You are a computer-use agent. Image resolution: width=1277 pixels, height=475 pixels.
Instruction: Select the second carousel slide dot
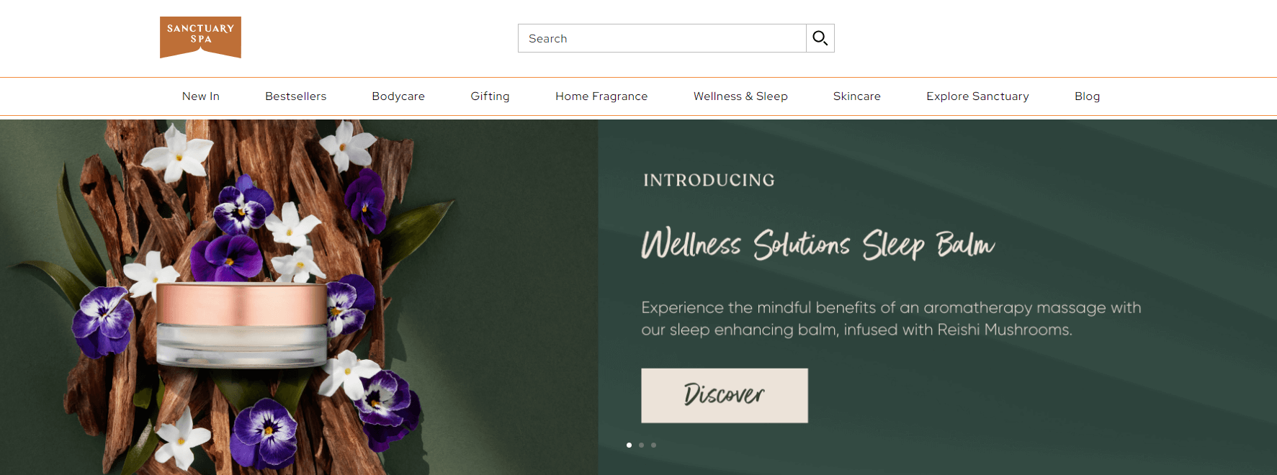tap(641, 445)
